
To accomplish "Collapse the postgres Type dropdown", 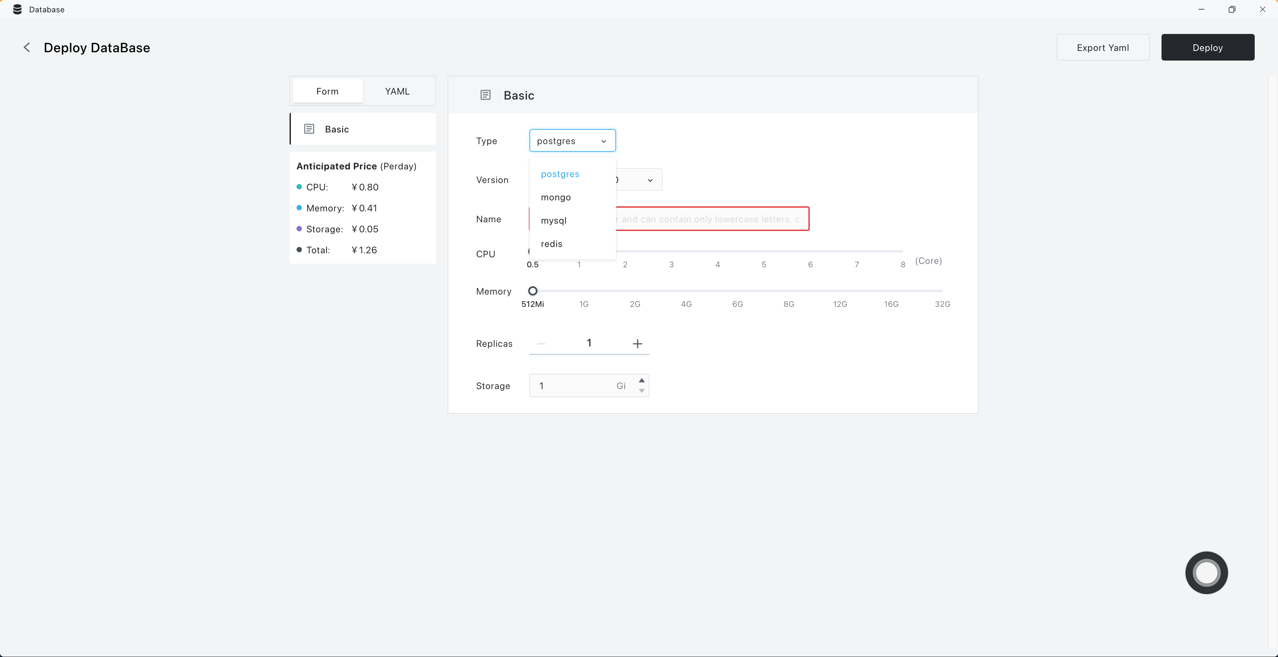I will 572,141.
